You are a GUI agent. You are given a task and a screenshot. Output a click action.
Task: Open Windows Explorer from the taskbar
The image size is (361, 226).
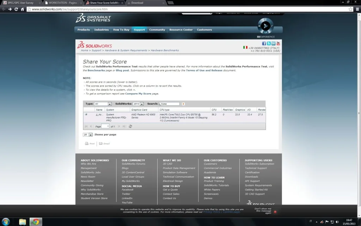click(23, 222)
